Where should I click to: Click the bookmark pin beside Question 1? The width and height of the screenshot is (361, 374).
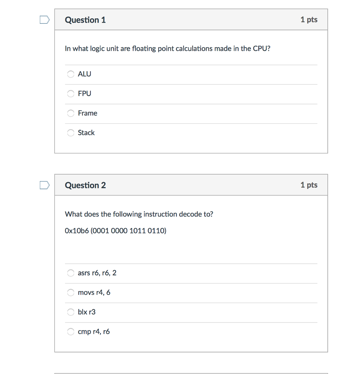(x=44, y=19)
